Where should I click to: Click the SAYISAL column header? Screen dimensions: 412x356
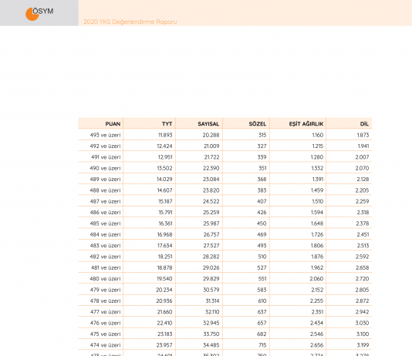[208, 124]
